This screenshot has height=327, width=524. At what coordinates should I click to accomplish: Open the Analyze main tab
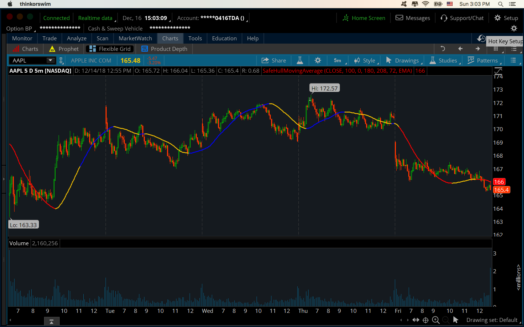pos(77,38)
